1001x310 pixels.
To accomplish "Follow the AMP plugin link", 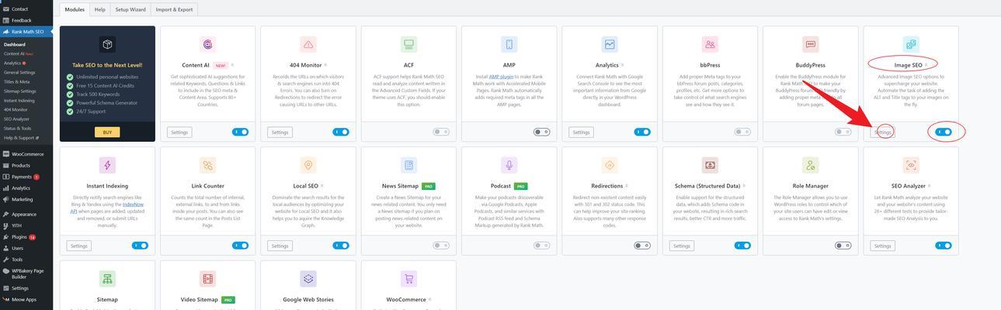I will [x=501, y=77].
